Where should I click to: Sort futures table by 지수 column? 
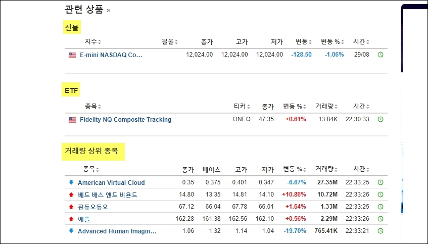[x=93, y=42]
